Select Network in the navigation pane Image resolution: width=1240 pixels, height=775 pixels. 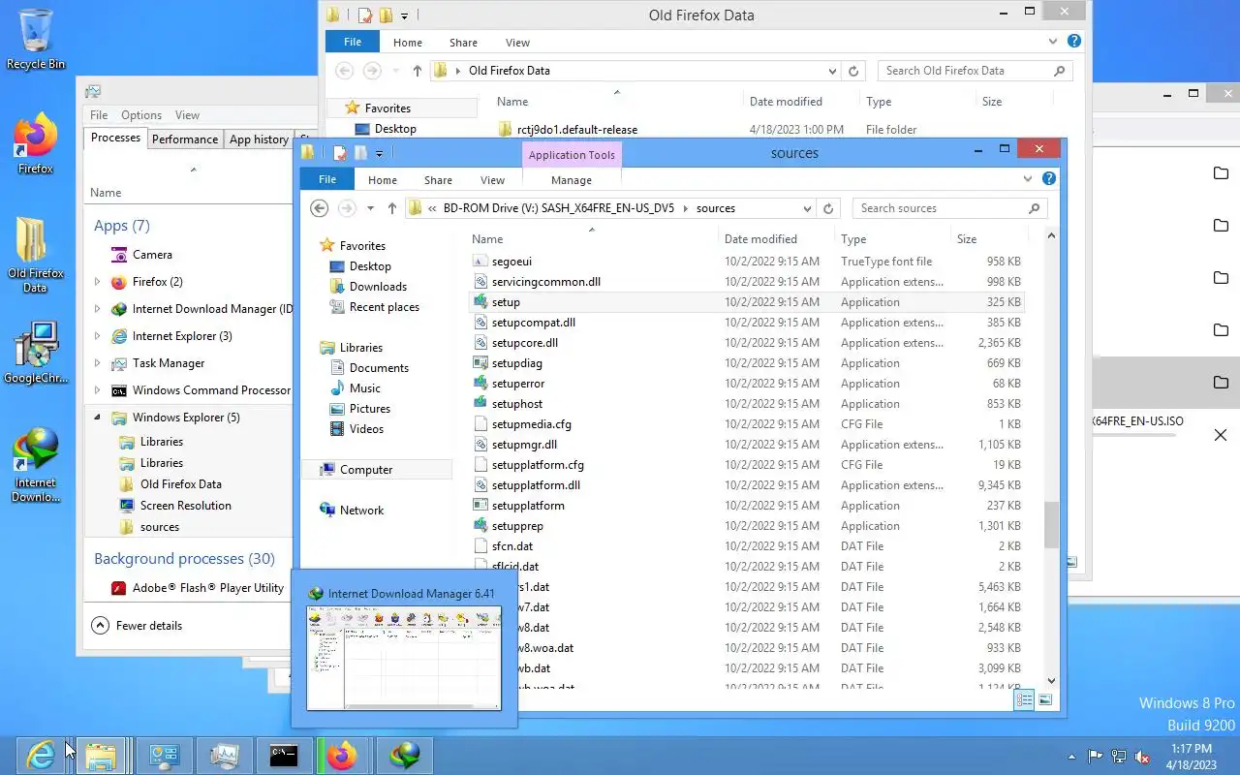(361, 511)
